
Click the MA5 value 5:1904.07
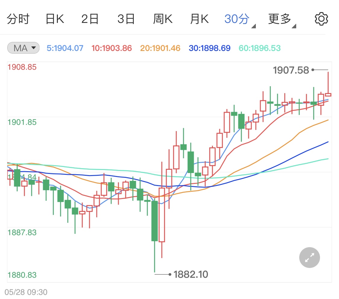click(x=65, y=48)
